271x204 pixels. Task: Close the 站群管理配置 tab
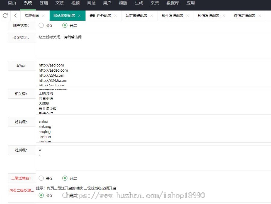coord(151,16)
